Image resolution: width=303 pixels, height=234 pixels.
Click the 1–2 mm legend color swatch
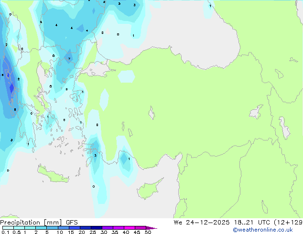pyautogui.click(x=30, y=228)
